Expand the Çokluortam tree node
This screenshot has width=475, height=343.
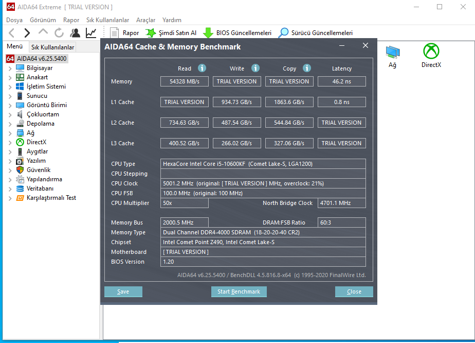tap(10, 115)
